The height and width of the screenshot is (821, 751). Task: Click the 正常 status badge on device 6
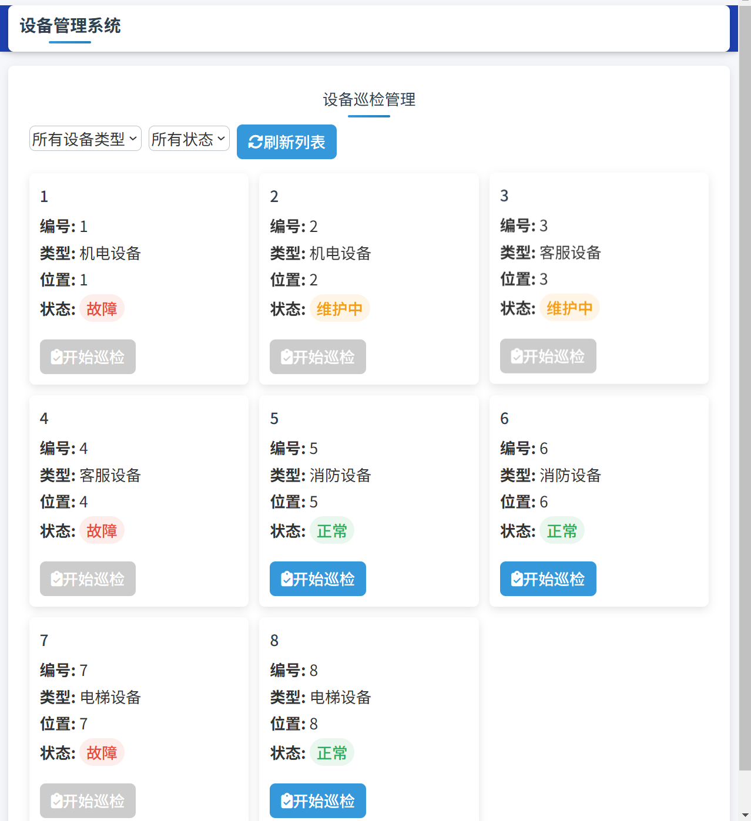tap(562, 531)
